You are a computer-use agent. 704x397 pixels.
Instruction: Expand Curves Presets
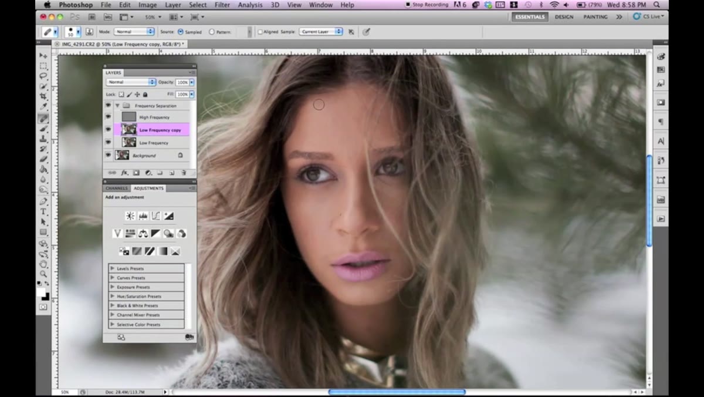[x=113, y=278]
